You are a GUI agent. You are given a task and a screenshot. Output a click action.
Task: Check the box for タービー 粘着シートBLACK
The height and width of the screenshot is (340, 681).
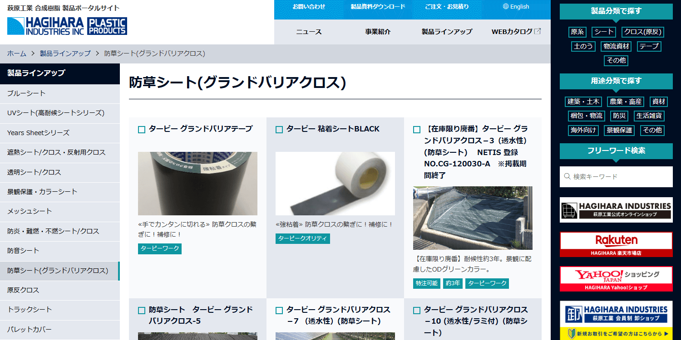point(279,130)
